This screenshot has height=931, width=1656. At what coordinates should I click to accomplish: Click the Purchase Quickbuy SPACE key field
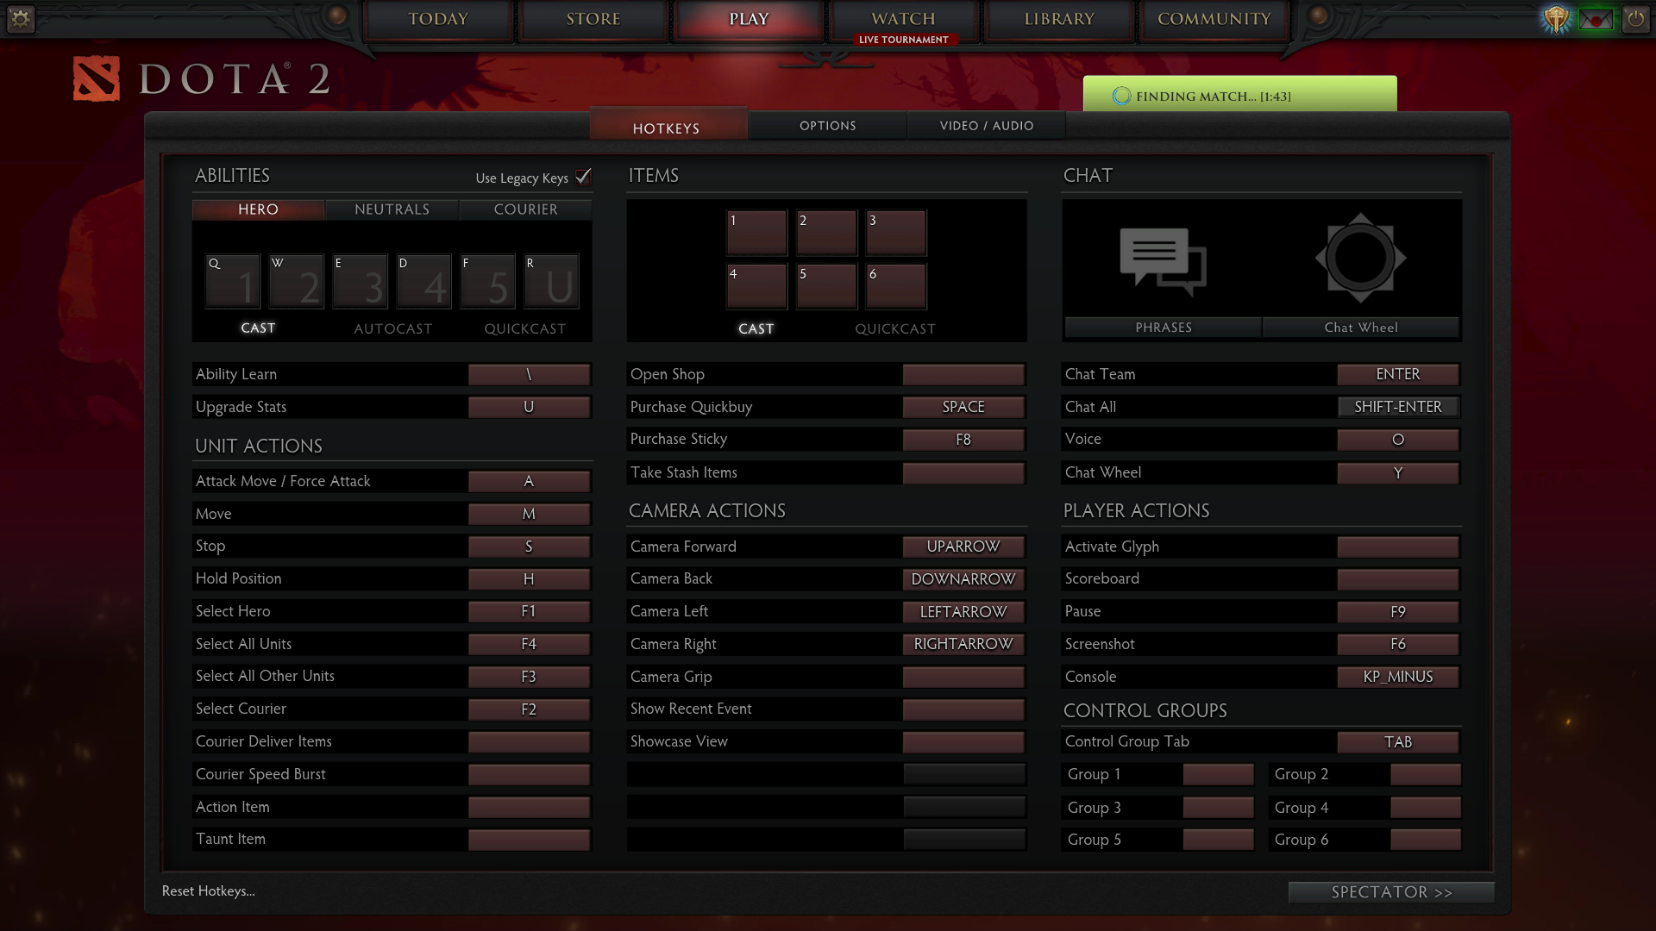pos(963,406)
